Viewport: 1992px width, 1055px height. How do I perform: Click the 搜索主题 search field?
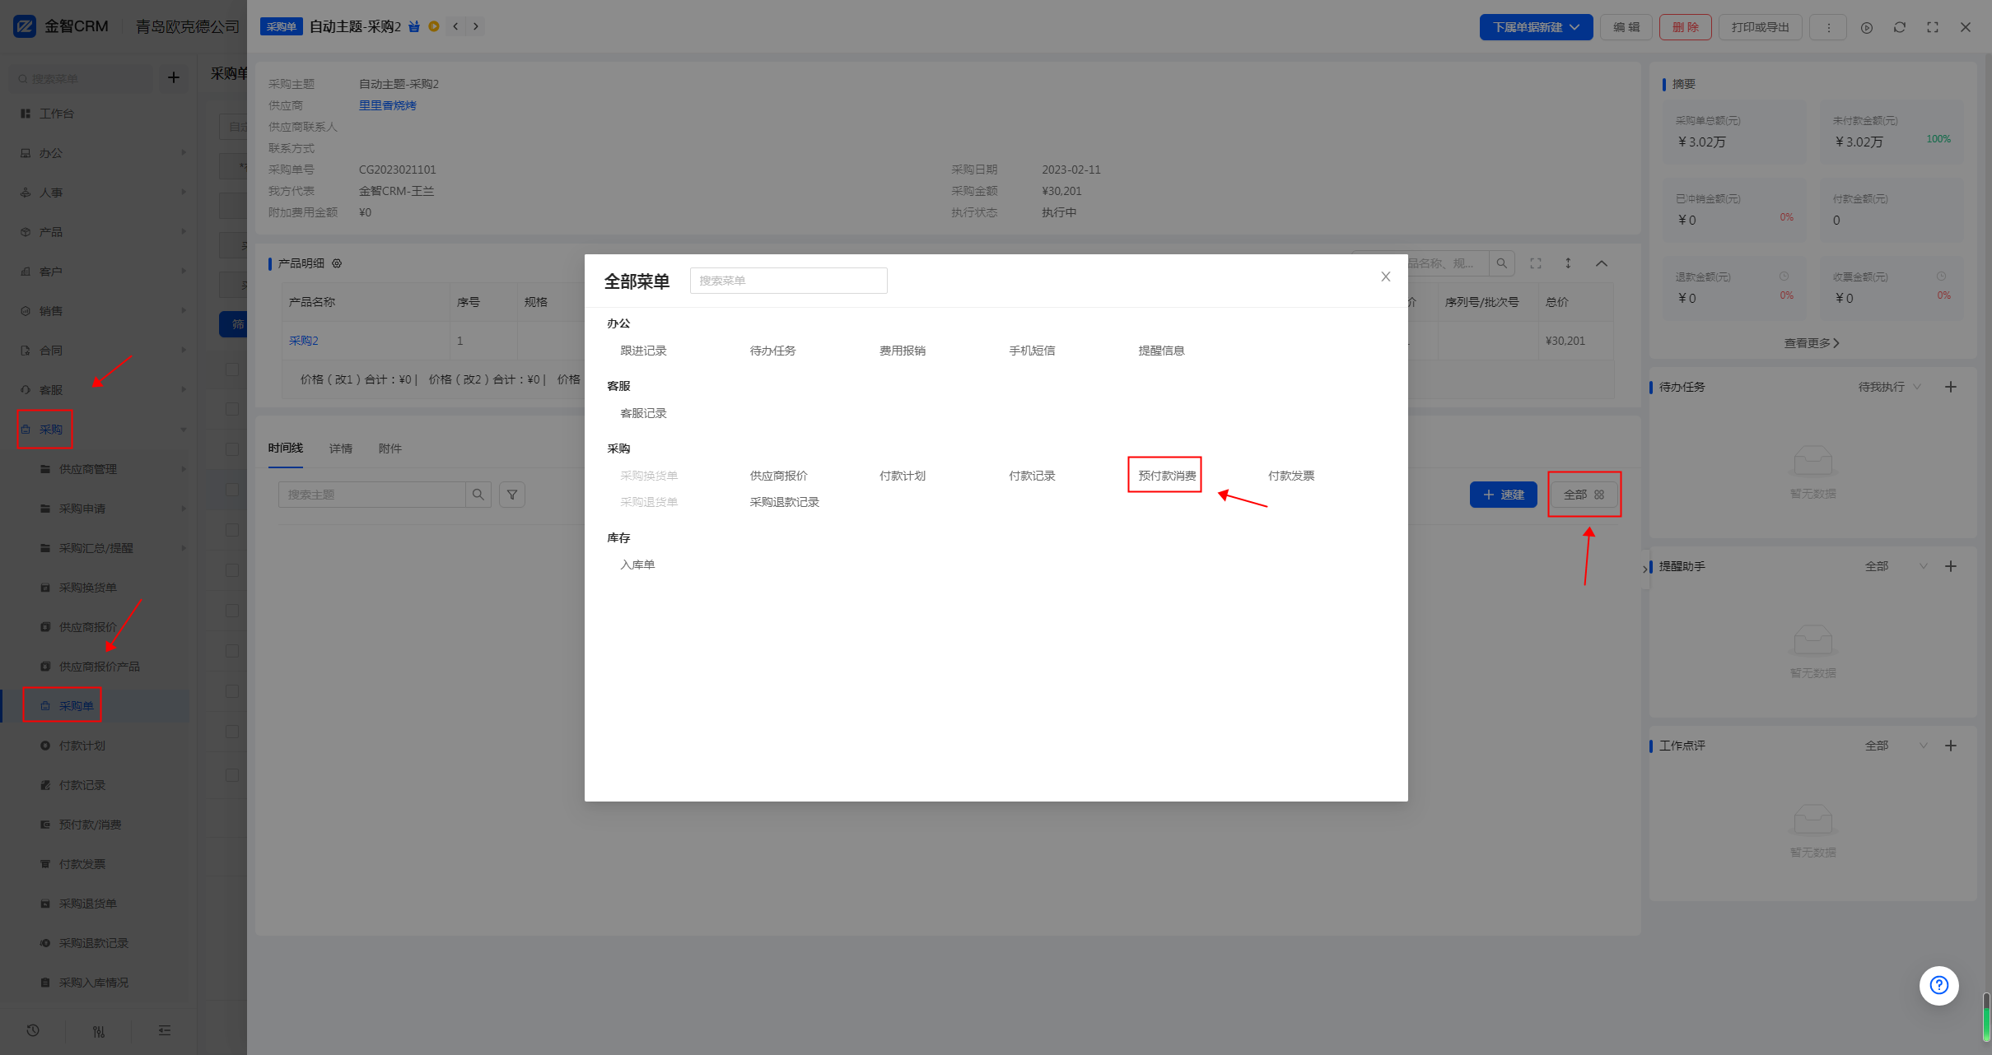point(371,495)
